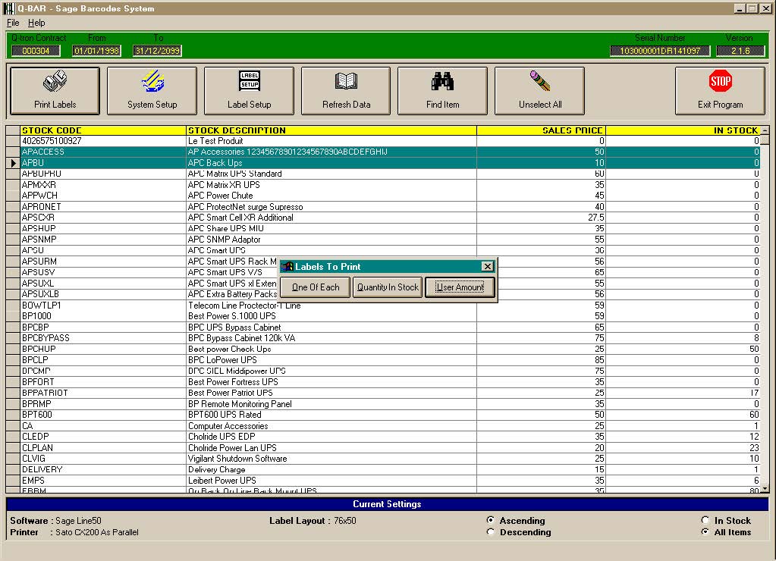Select the Ascending sort radio button
Viewport: 776px width, 561px height.
pos(491,520)
